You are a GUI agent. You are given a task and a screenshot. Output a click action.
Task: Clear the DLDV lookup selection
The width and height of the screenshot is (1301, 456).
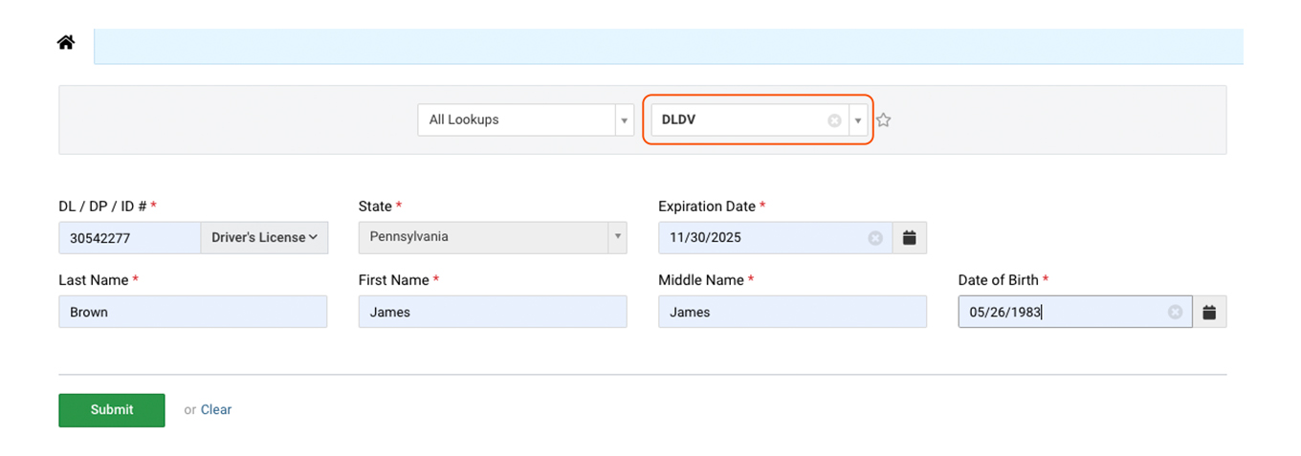(x=834, y=120)
